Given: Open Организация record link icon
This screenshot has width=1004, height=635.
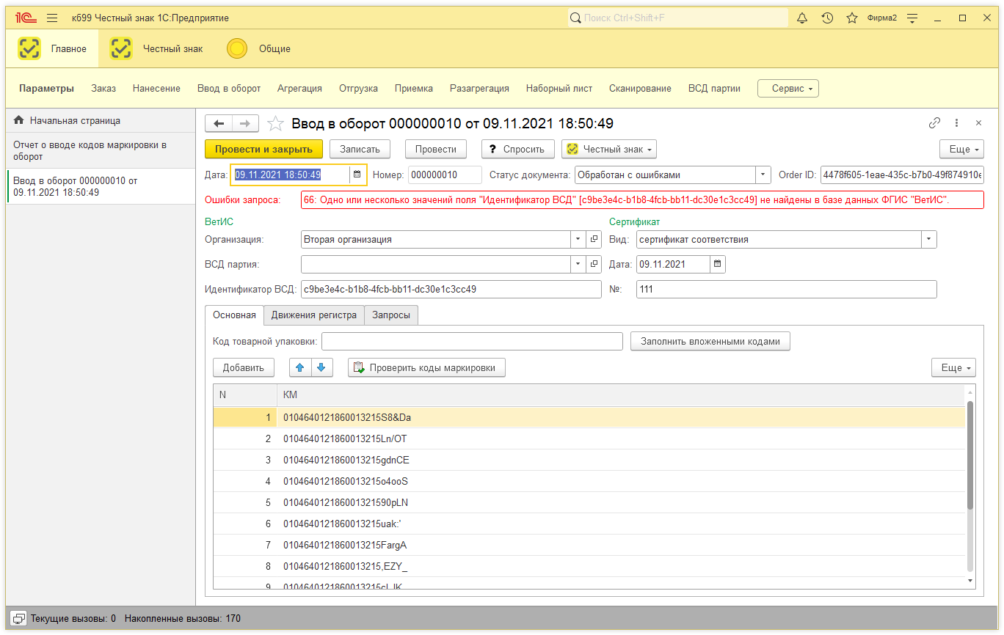Looking at the screenshot, I should 594,240.
